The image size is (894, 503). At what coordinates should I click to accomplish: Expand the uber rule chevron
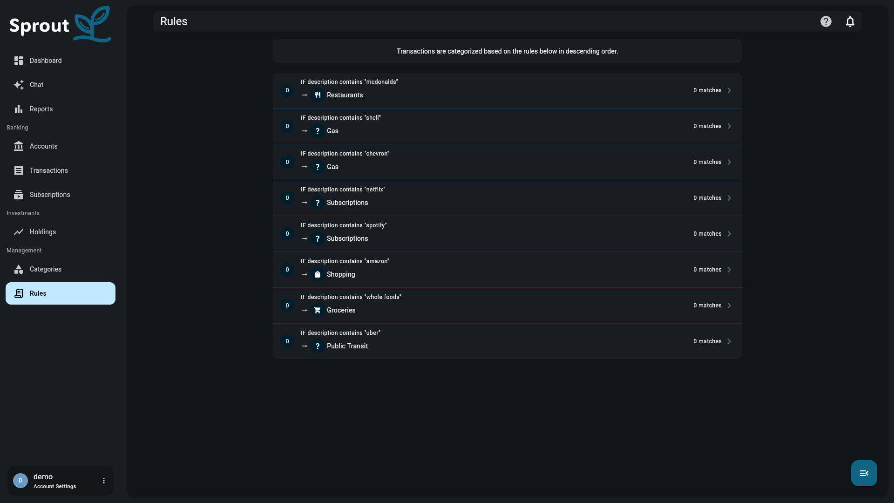pos(729,341)
